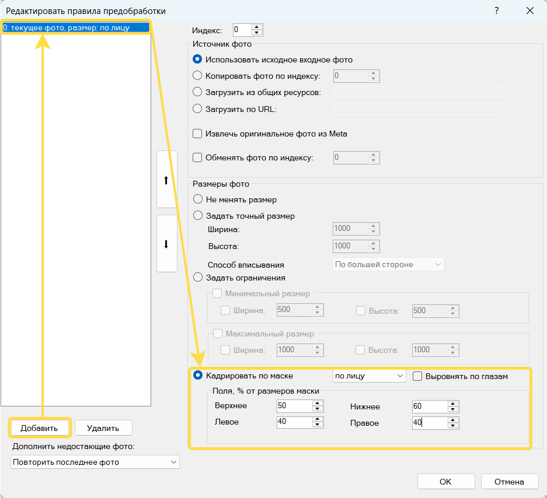
Task: Select Загрузить по URL radio option
Action: tap(198, 108)
